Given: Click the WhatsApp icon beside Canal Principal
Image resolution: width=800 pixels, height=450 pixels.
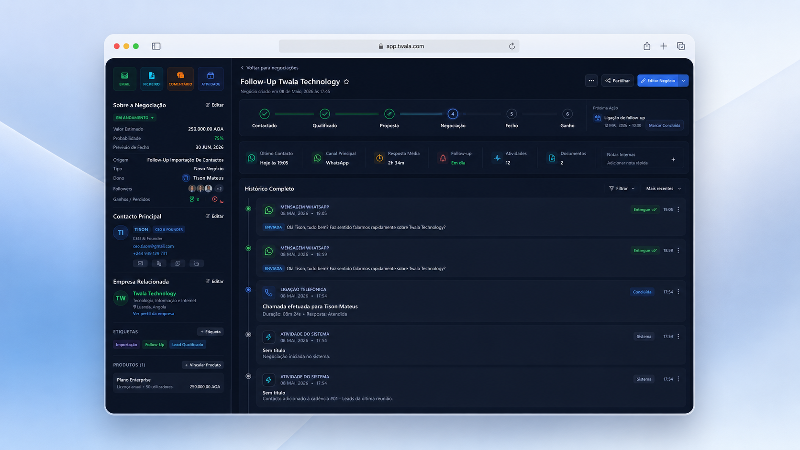Looking at the screenshot, I should click(x=318, y=158).
